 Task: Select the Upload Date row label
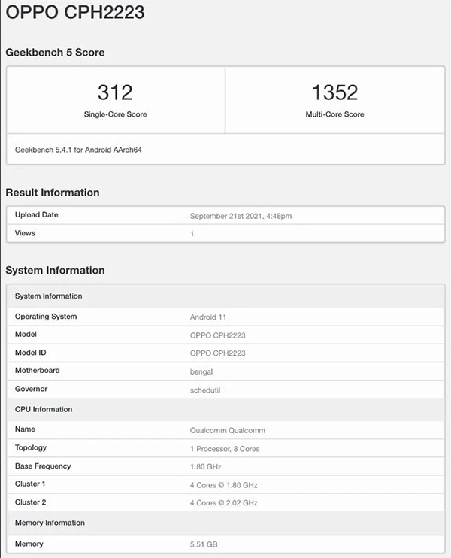pos(36,215)
